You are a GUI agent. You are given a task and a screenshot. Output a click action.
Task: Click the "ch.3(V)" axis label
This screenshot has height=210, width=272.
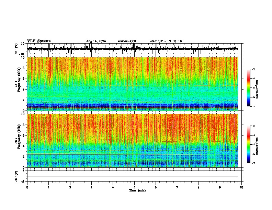[16, 176]
